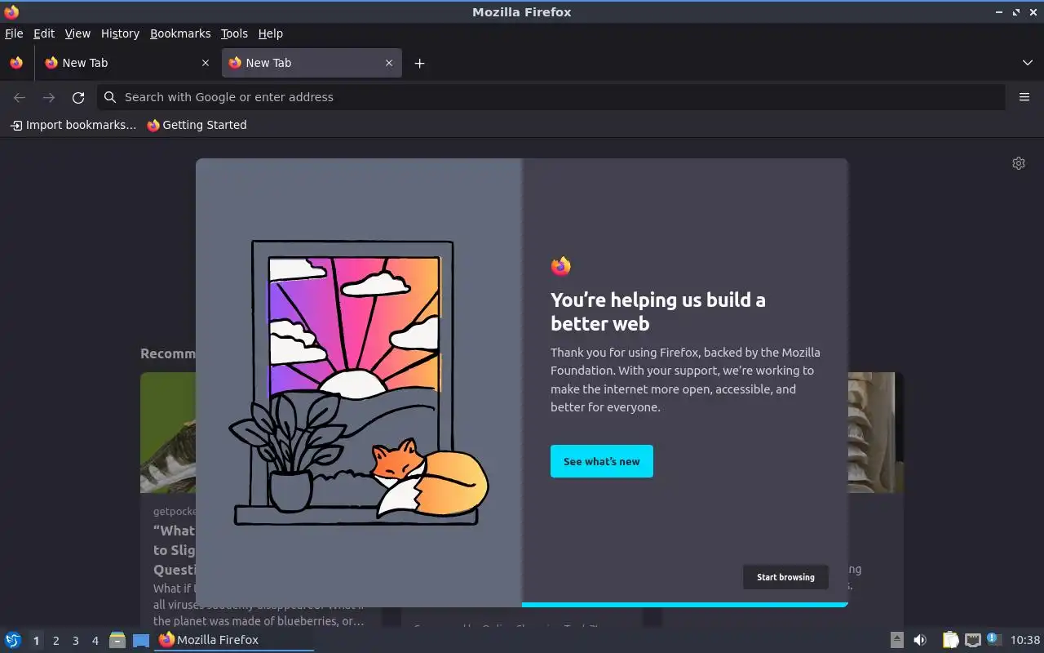The image size is (1044, 653).
Task: Open the clipboard manager tray icon
Action: point(951,640)
